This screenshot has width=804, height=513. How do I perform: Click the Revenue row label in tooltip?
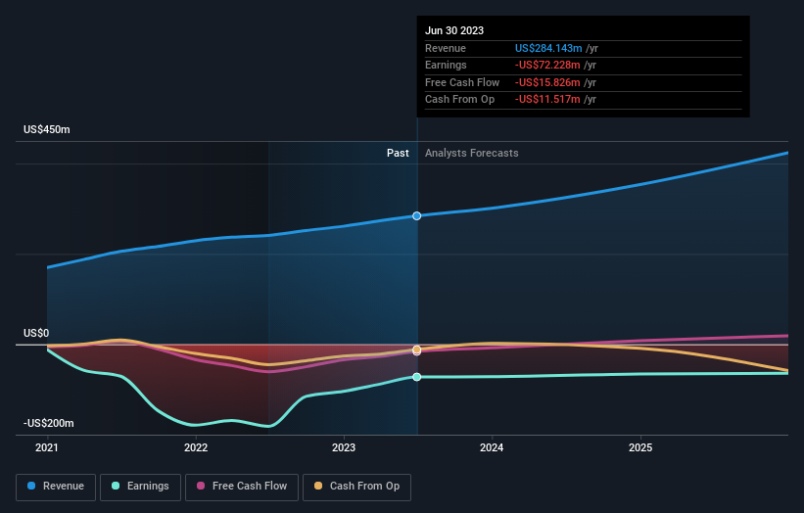(446, 48)
